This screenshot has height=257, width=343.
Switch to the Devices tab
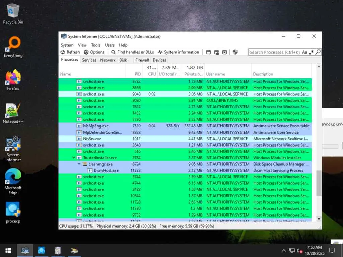pos(159,60)
